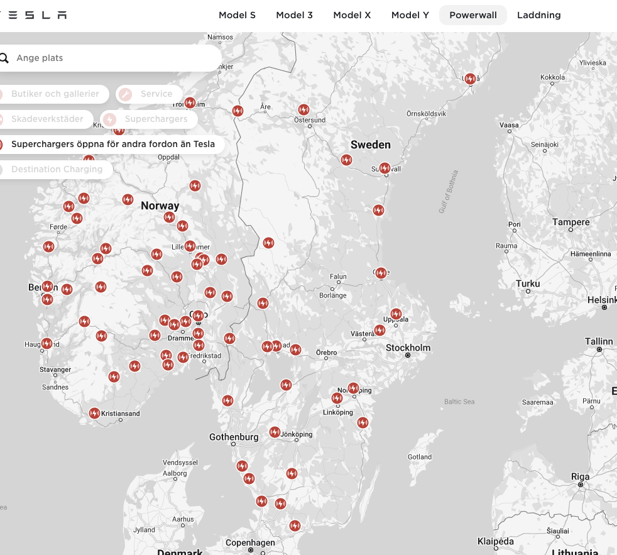Viewport: 617px width, 555px height.
Task: Click the Tesla logo link
Action: point(35,15)
